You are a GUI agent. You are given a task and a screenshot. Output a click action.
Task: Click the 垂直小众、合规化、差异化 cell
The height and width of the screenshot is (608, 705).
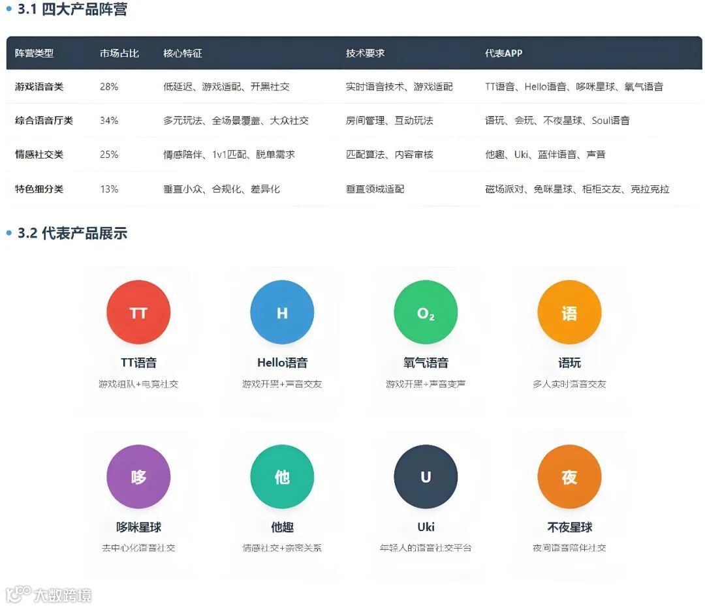click(x=222, y=189)
